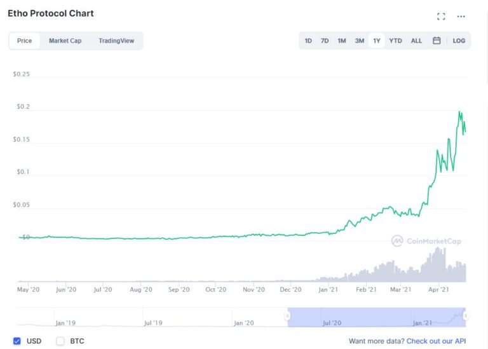Open the three-dot more options menu
The height and width of the screenshot is (349, 488).
pyautogui.click(x=461, y=17)
